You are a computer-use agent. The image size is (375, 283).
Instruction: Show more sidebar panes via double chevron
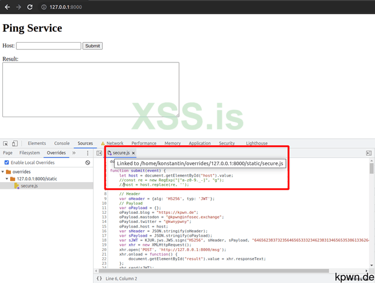[74, 153]
